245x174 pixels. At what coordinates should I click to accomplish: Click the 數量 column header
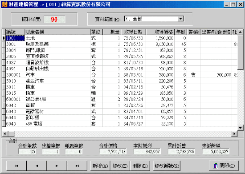112,32
